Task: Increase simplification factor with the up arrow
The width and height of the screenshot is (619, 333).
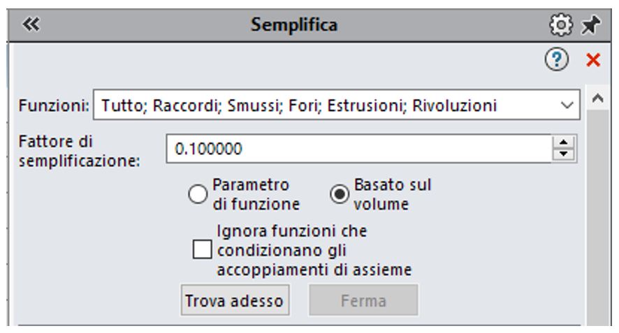Action: click(564, 142)
